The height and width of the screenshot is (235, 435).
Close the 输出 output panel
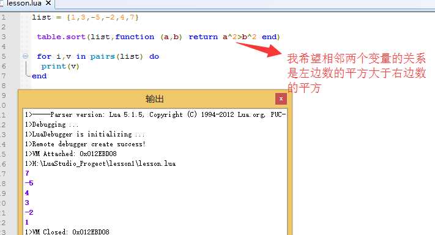281,99
